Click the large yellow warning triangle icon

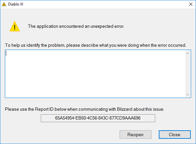click(15, 26)
